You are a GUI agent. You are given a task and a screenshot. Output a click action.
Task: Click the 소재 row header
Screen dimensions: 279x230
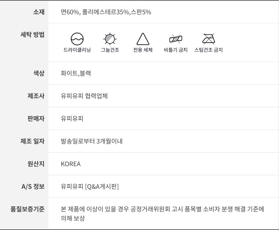click(x=39, y=12)
